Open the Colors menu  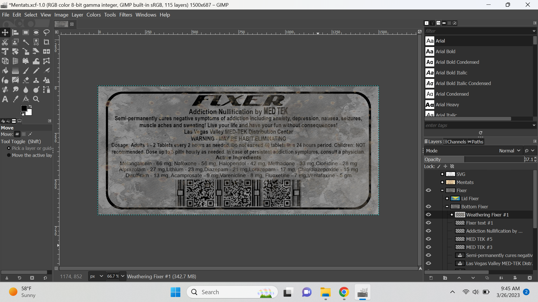94,15
